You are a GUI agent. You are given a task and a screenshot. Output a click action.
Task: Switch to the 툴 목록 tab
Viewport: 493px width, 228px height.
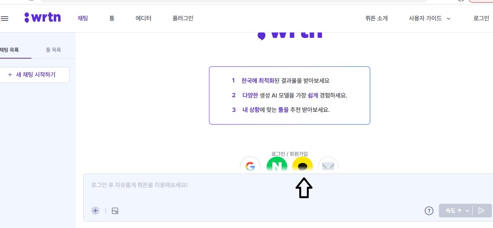coord(53,50)
